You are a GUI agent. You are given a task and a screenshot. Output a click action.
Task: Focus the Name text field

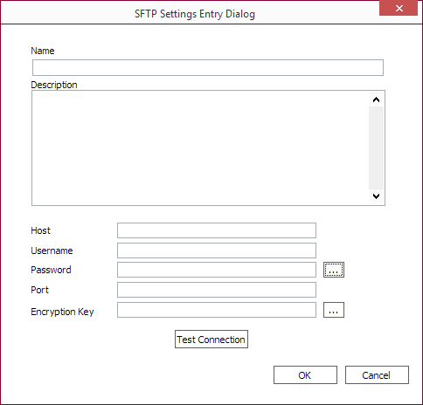[208, 68]
